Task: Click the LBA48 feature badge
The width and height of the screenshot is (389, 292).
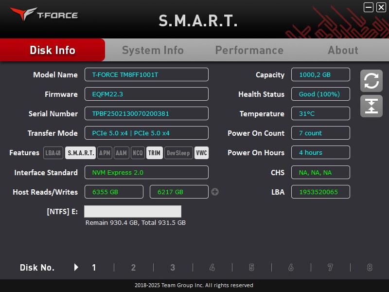Action: point(53,153)
